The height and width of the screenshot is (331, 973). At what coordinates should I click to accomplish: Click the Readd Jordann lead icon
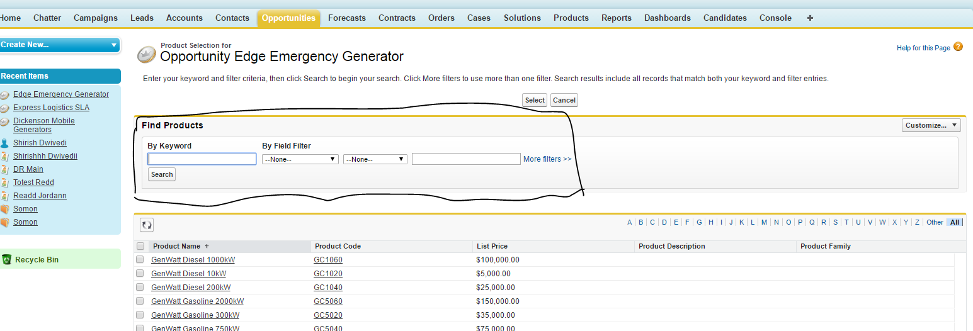click(5, 196)
